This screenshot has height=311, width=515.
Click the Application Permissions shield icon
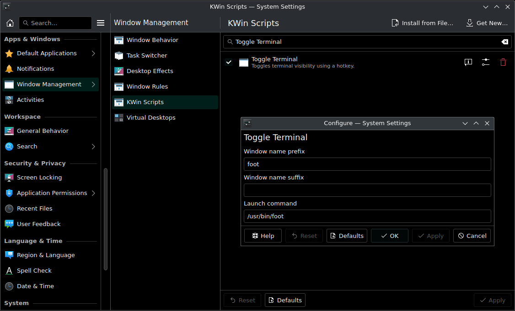coord(9,193)
